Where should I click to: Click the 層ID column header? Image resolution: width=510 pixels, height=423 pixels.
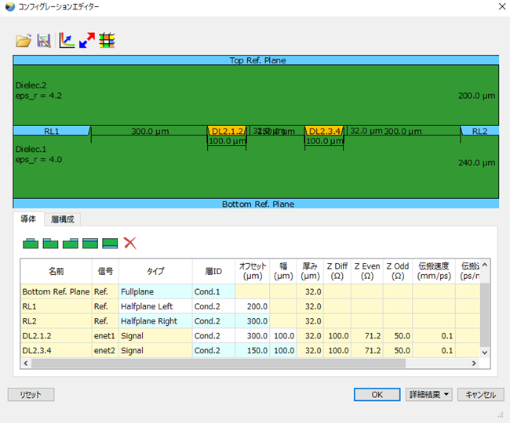(213, 271)
